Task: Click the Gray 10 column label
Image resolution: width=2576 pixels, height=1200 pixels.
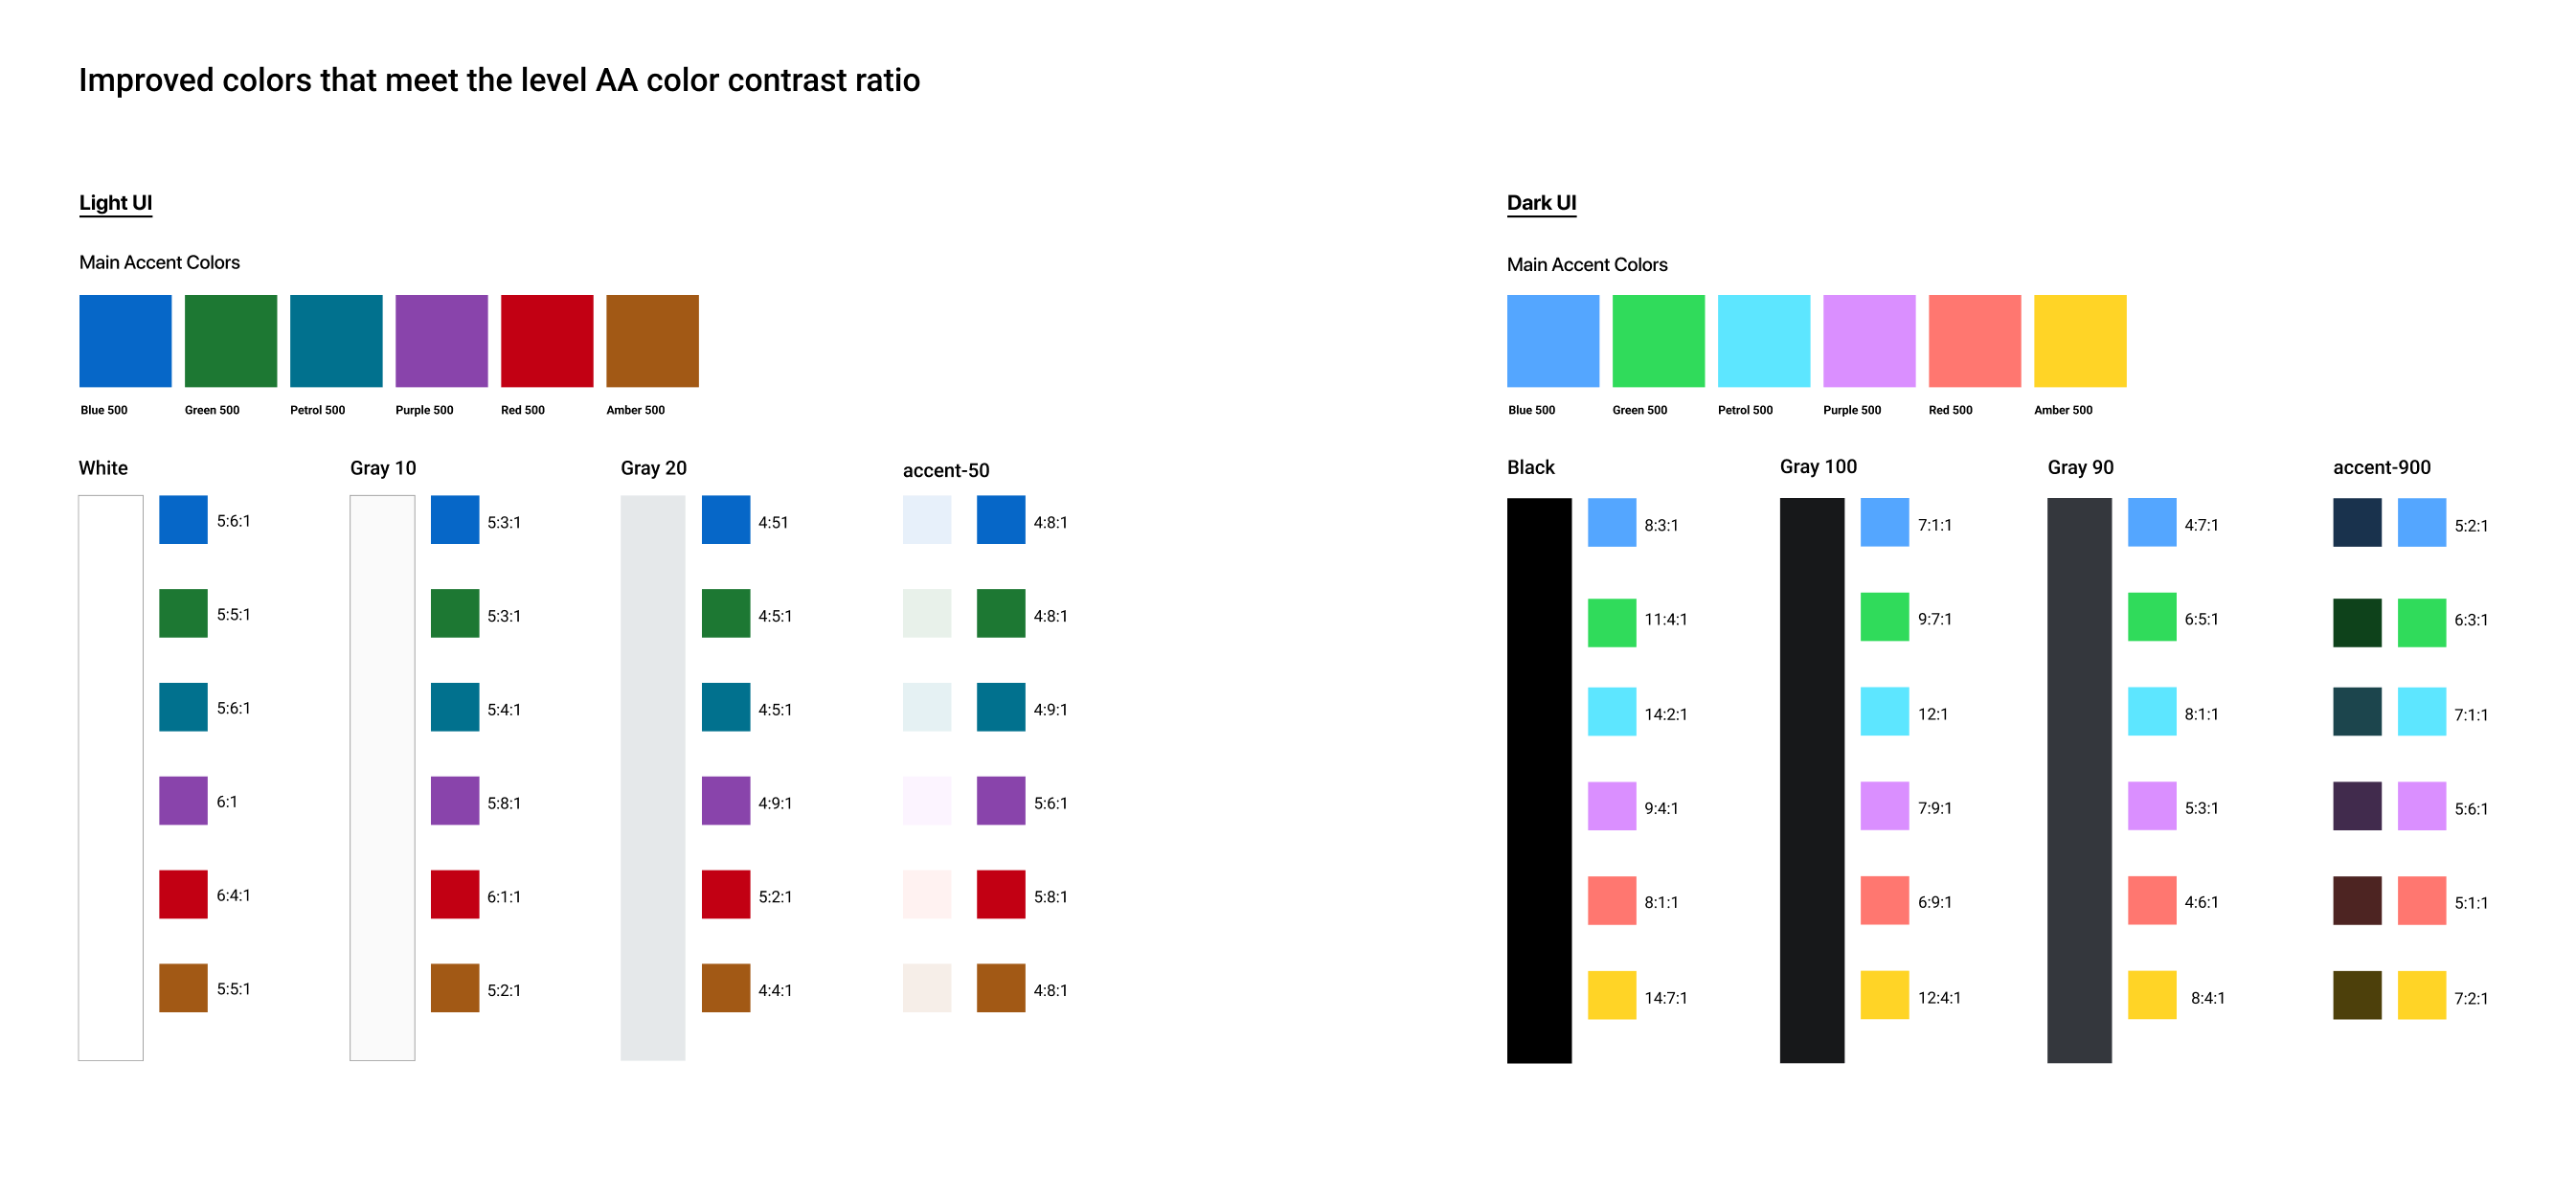Action: (383, 468)
